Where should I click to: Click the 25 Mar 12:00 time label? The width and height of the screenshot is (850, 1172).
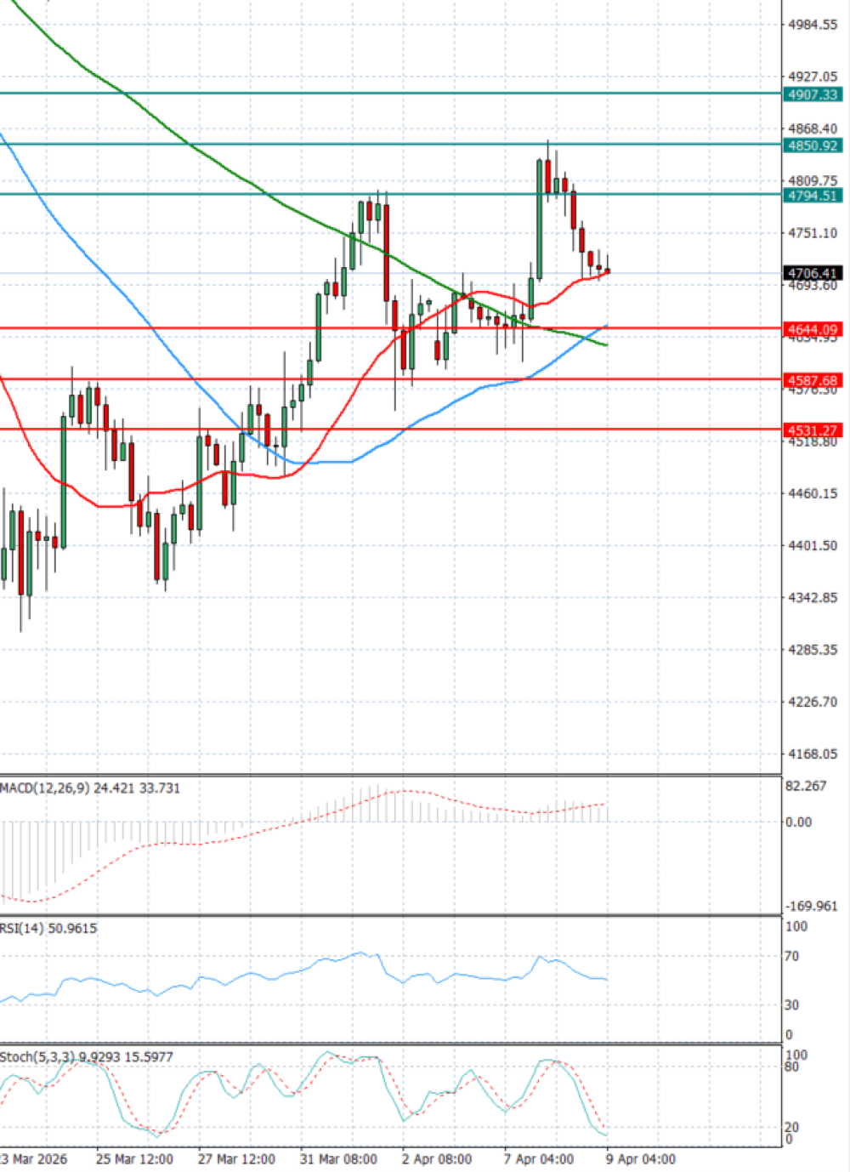[134, 1159]
